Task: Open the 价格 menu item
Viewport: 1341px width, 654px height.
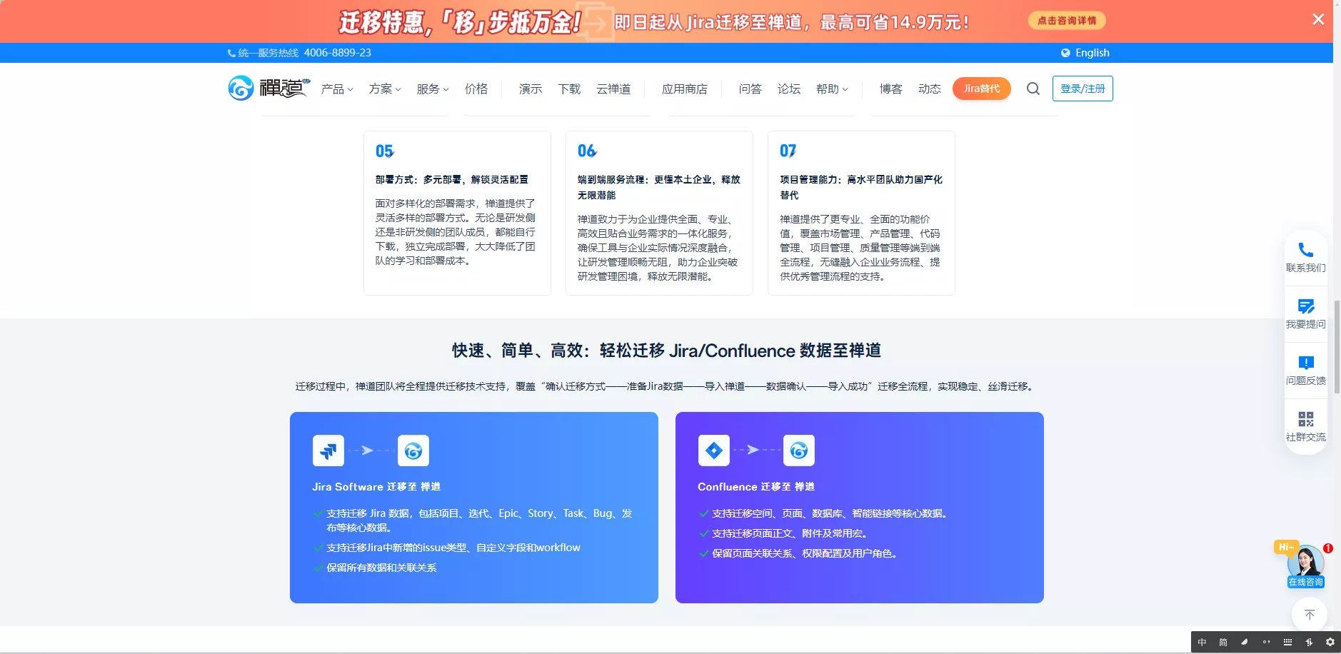Action: coord(476,89)
